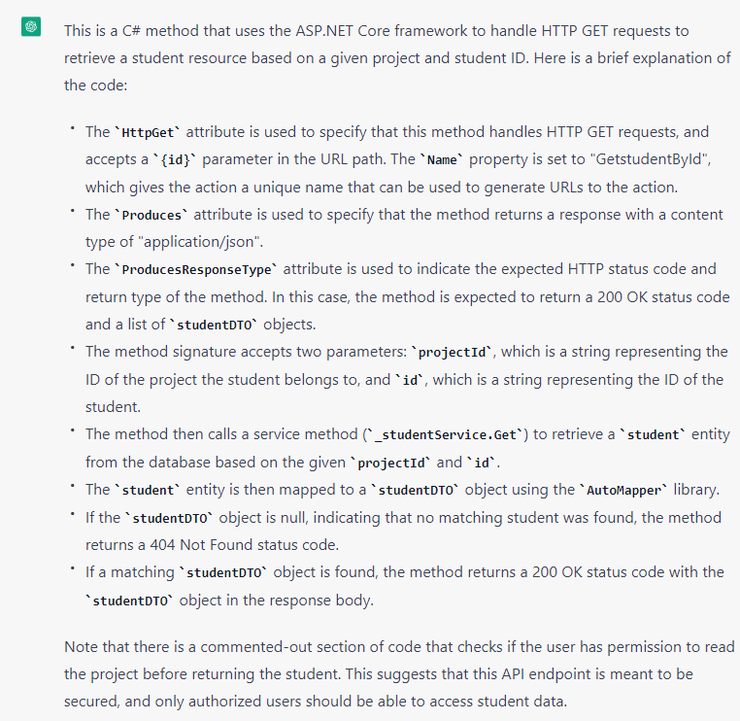Click the "method signature accepts two parameters" text
The height and width of the screenshot is (721, 740).
[245, 352]
